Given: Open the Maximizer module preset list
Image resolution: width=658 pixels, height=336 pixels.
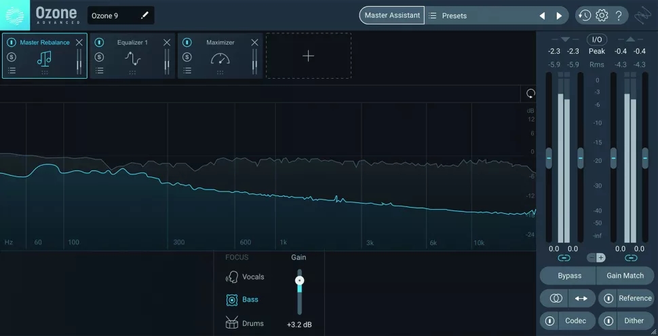Looking at the screenshot, I should point(187,71).
